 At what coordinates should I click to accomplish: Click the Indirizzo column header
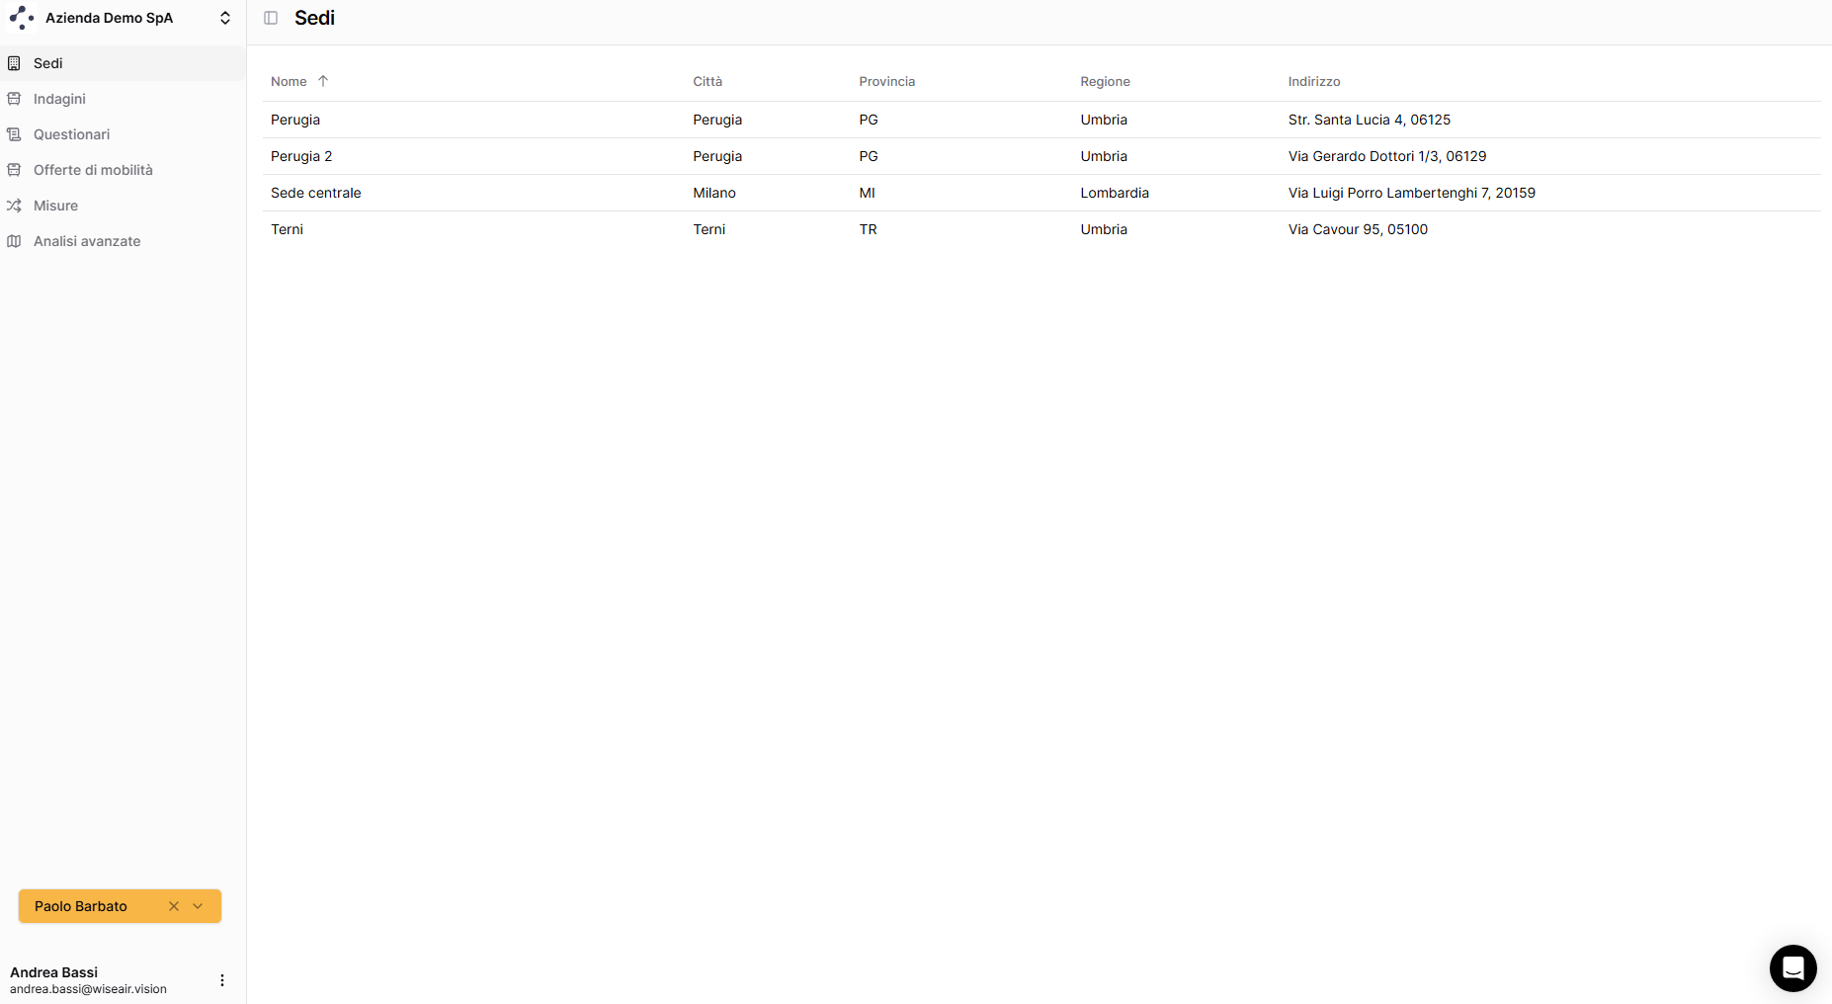pyautogui.click(x=1313, y=82)
